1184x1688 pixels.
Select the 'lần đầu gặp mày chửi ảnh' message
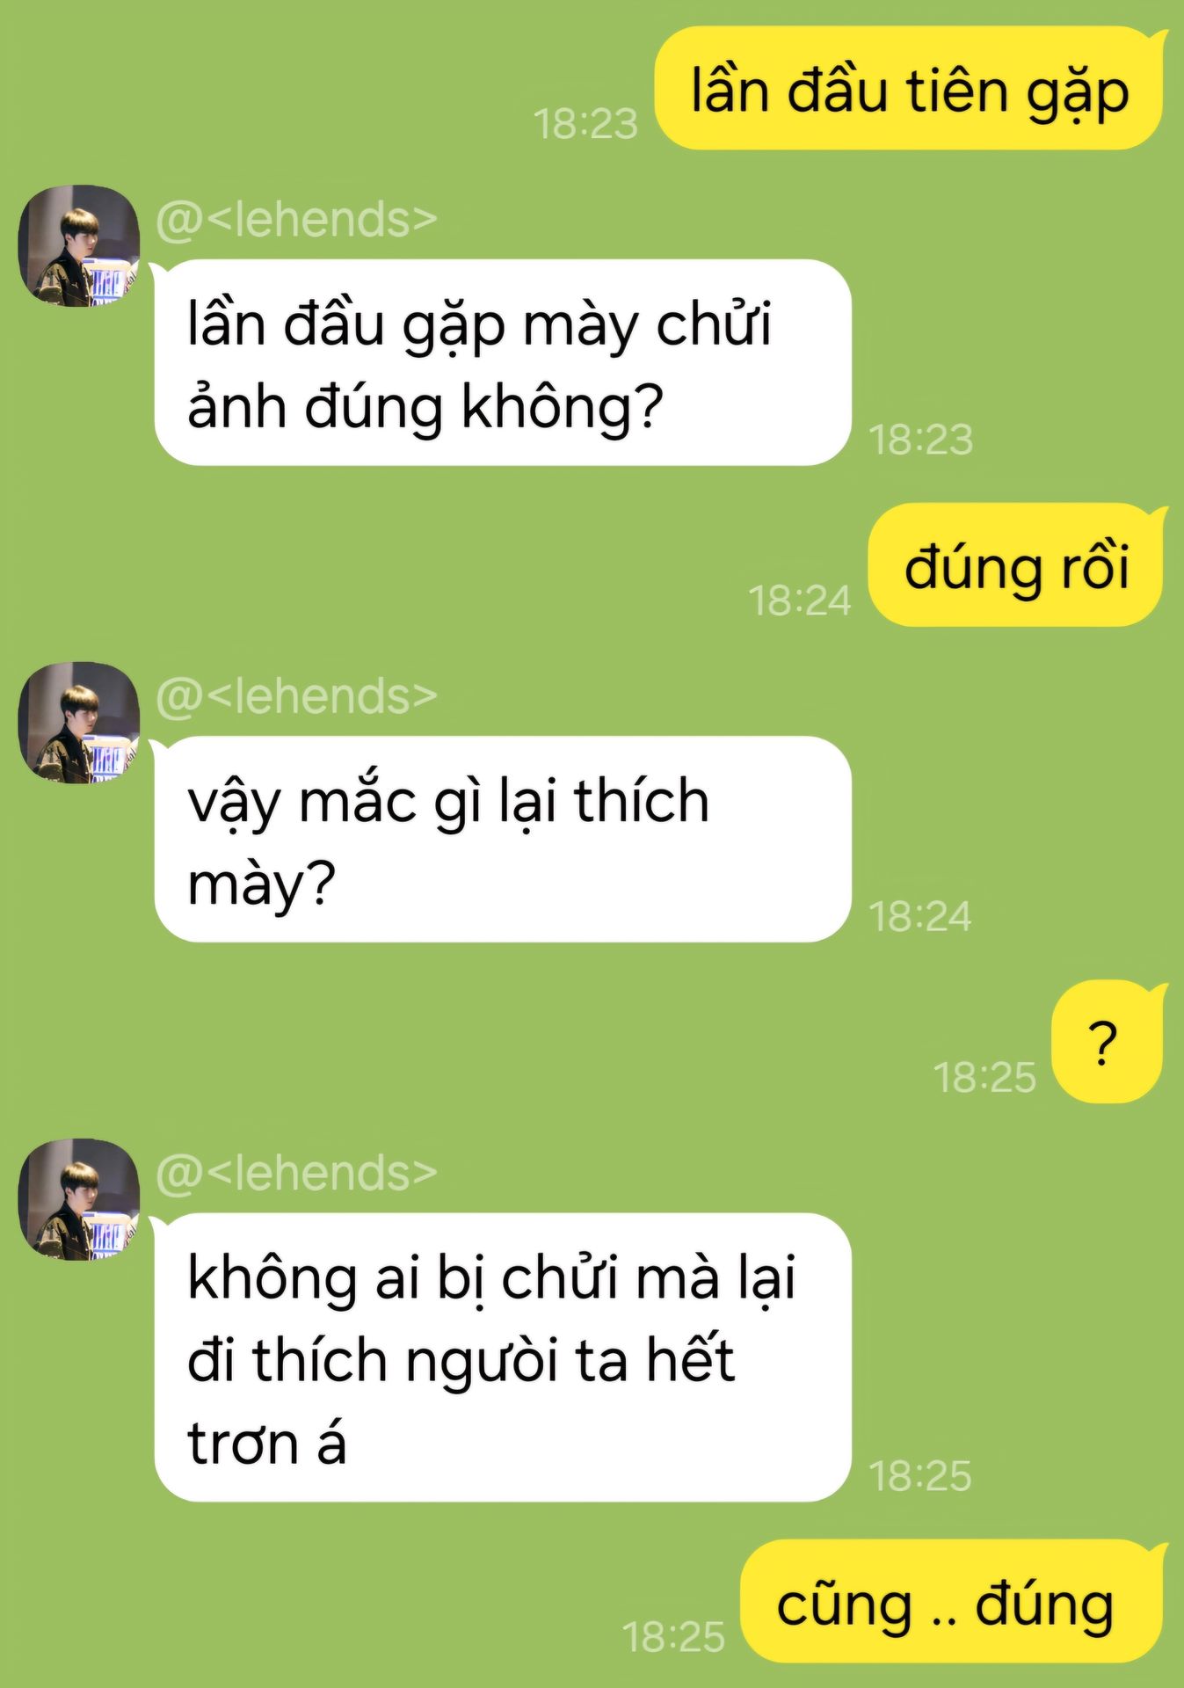coord(503,362)
